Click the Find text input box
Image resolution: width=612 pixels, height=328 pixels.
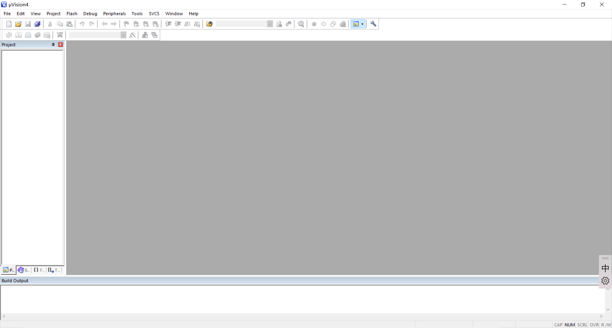click(241, 24)
